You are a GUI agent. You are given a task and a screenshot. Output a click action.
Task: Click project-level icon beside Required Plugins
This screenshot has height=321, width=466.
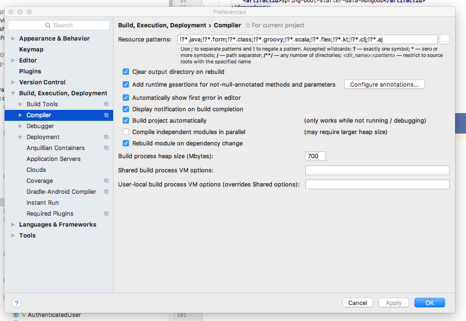tap(106, 214)
